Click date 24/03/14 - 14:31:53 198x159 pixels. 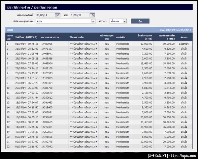click(x=27, y=78)
